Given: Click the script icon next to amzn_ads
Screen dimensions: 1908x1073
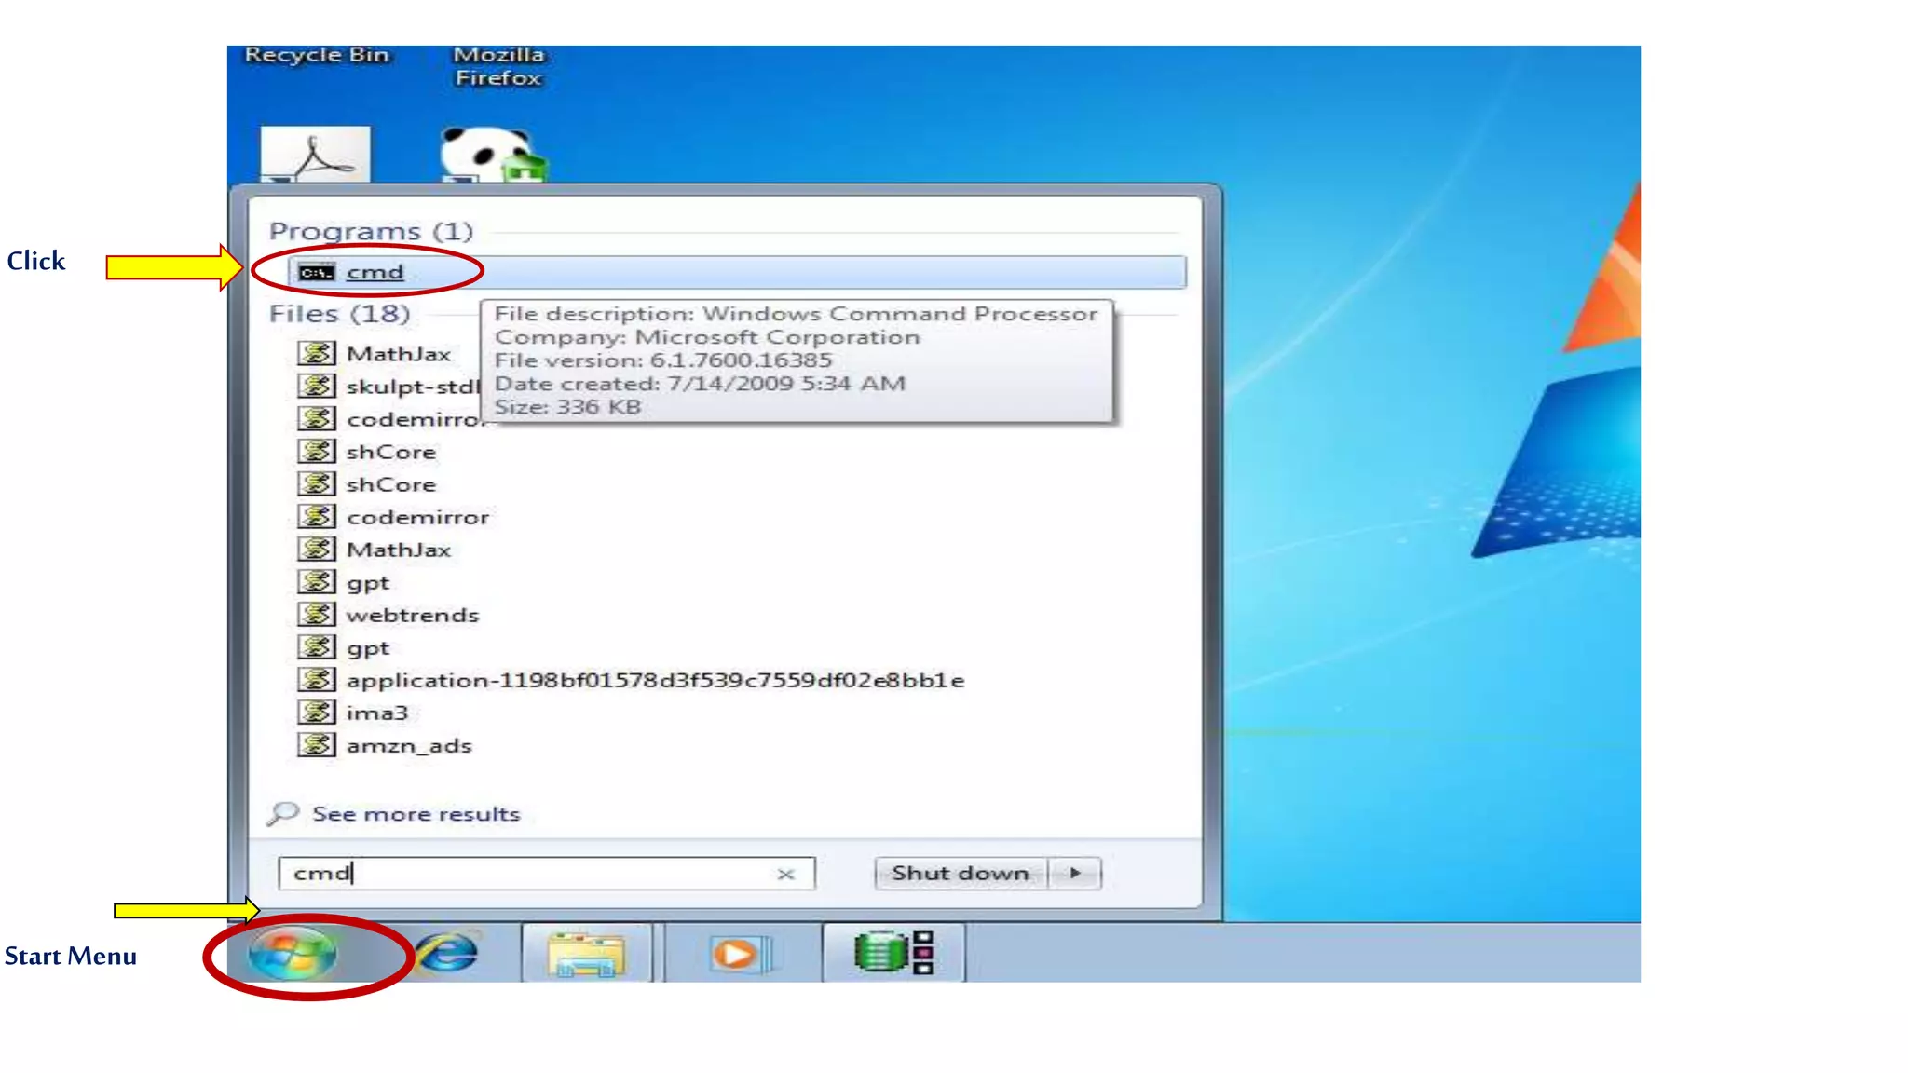Looking at the screenshot, I should (x=317, y=744).
